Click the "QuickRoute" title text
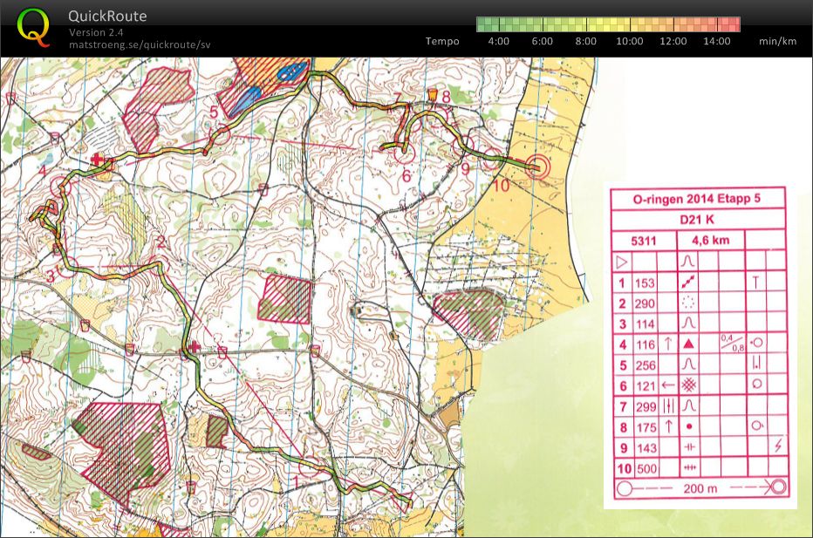The height and width of the screenshot is (538, 813). click(x=107, y=16)
